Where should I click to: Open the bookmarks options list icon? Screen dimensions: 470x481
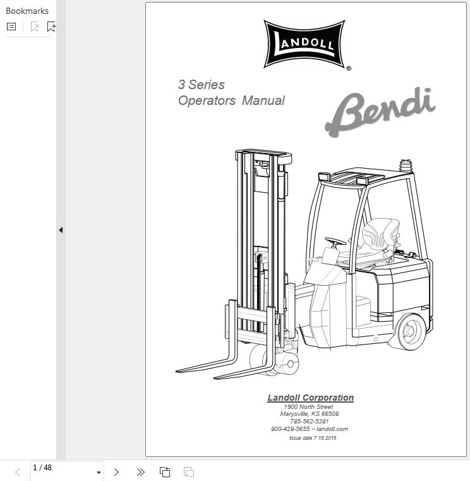tap(11, 27)
